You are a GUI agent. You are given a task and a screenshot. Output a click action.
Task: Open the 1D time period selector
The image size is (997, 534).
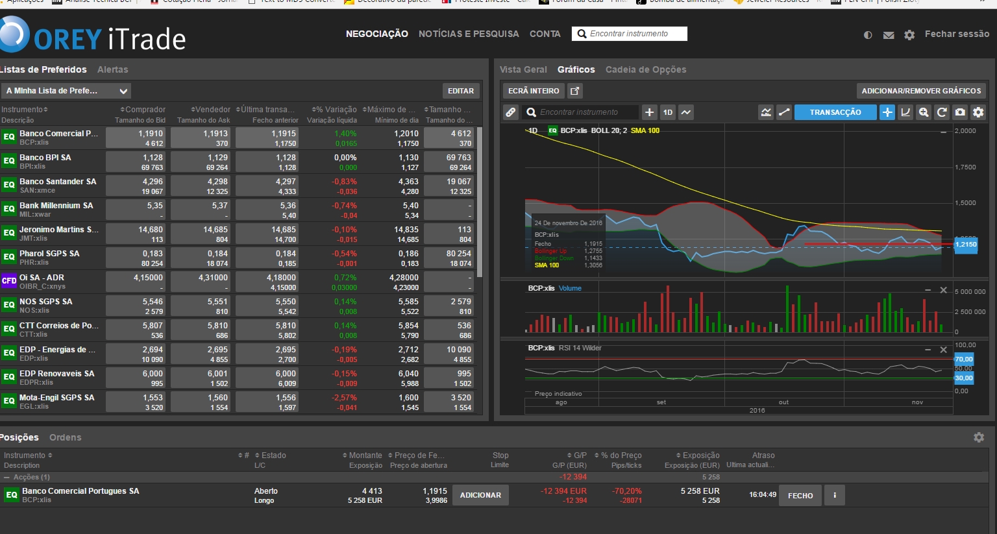point(667,112)
